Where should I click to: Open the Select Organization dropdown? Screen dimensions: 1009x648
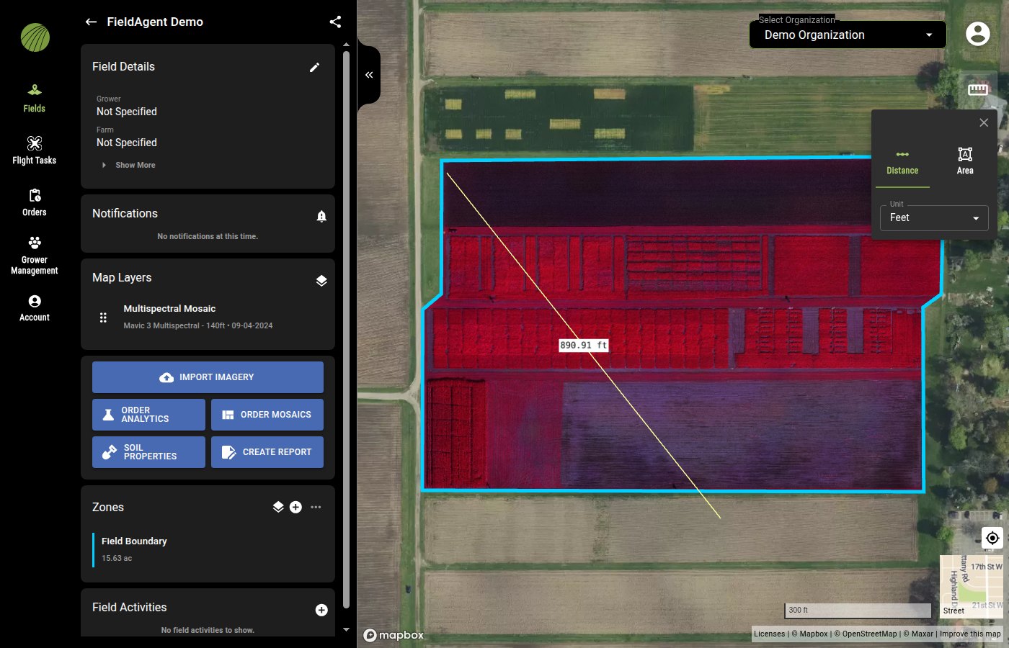(x=848, y=35)
